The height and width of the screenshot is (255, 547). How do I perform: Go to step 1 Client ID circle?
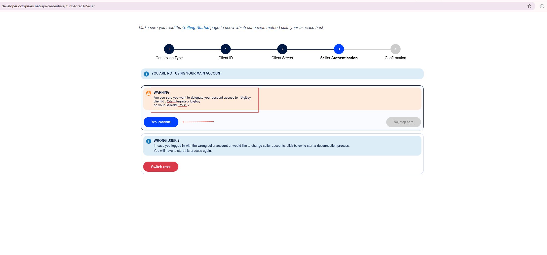[226, 49]
